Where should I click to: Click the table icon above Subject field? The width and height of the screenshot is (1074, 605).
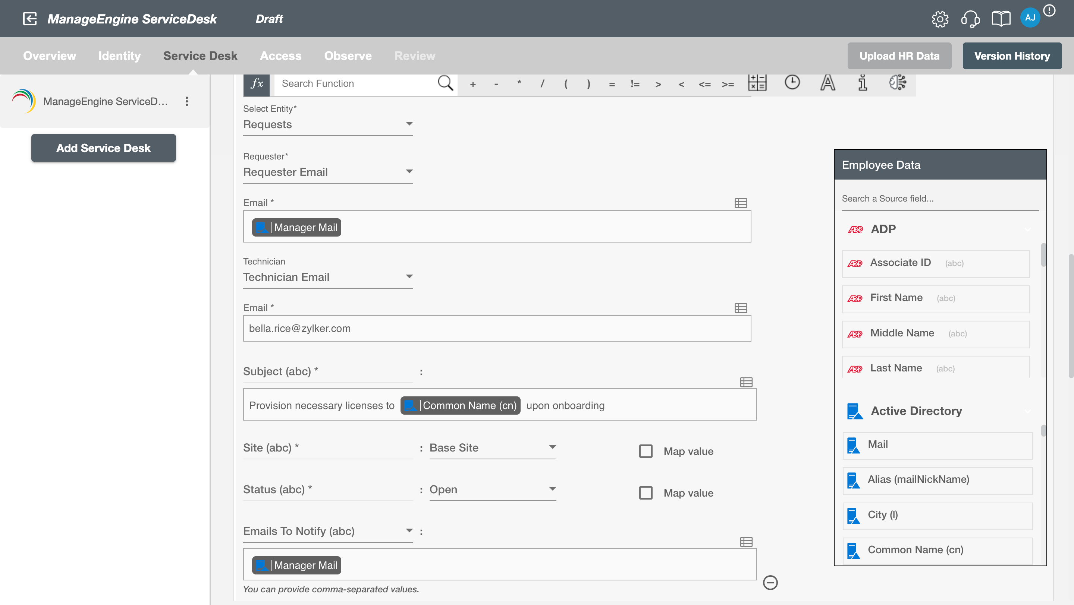point(746,382)
